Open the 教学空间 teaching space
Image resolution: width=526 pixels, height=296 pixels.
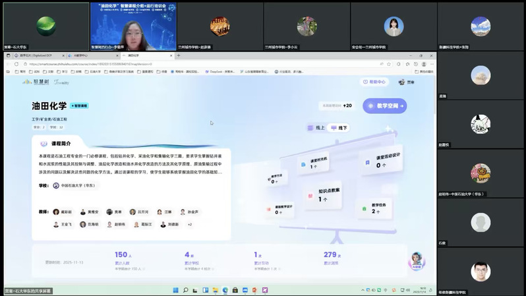point(384,105)
